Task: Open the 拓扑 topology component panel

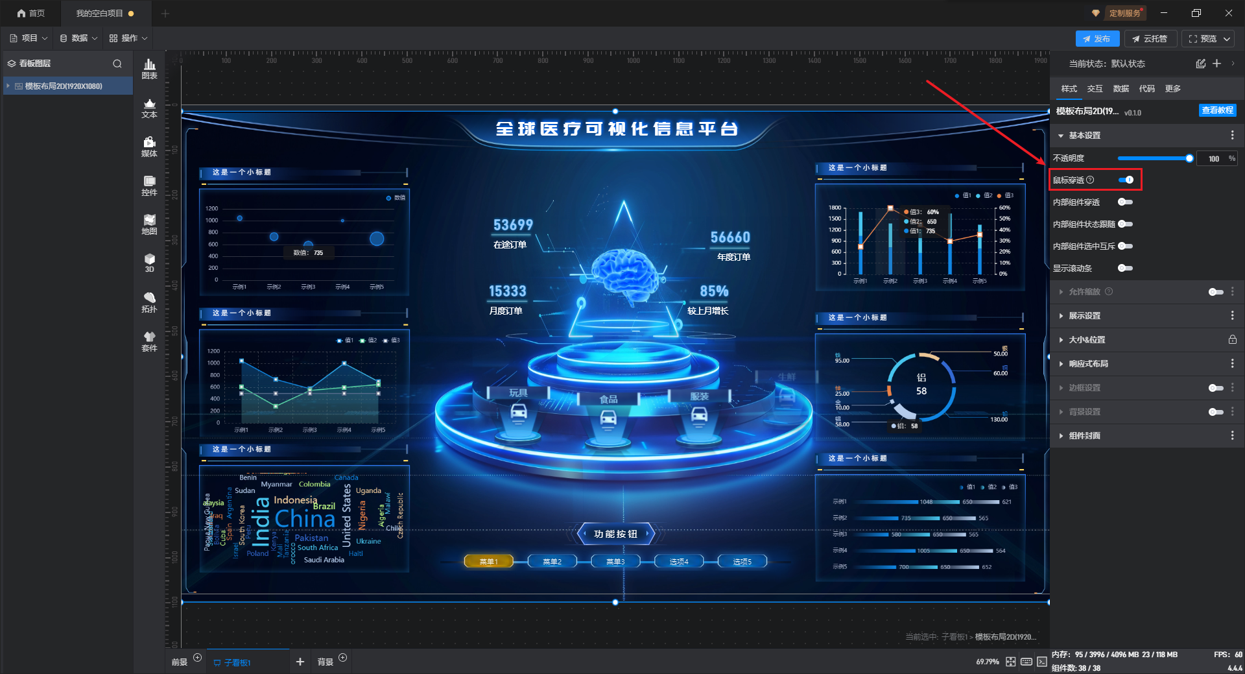Action: click(149, 302)
